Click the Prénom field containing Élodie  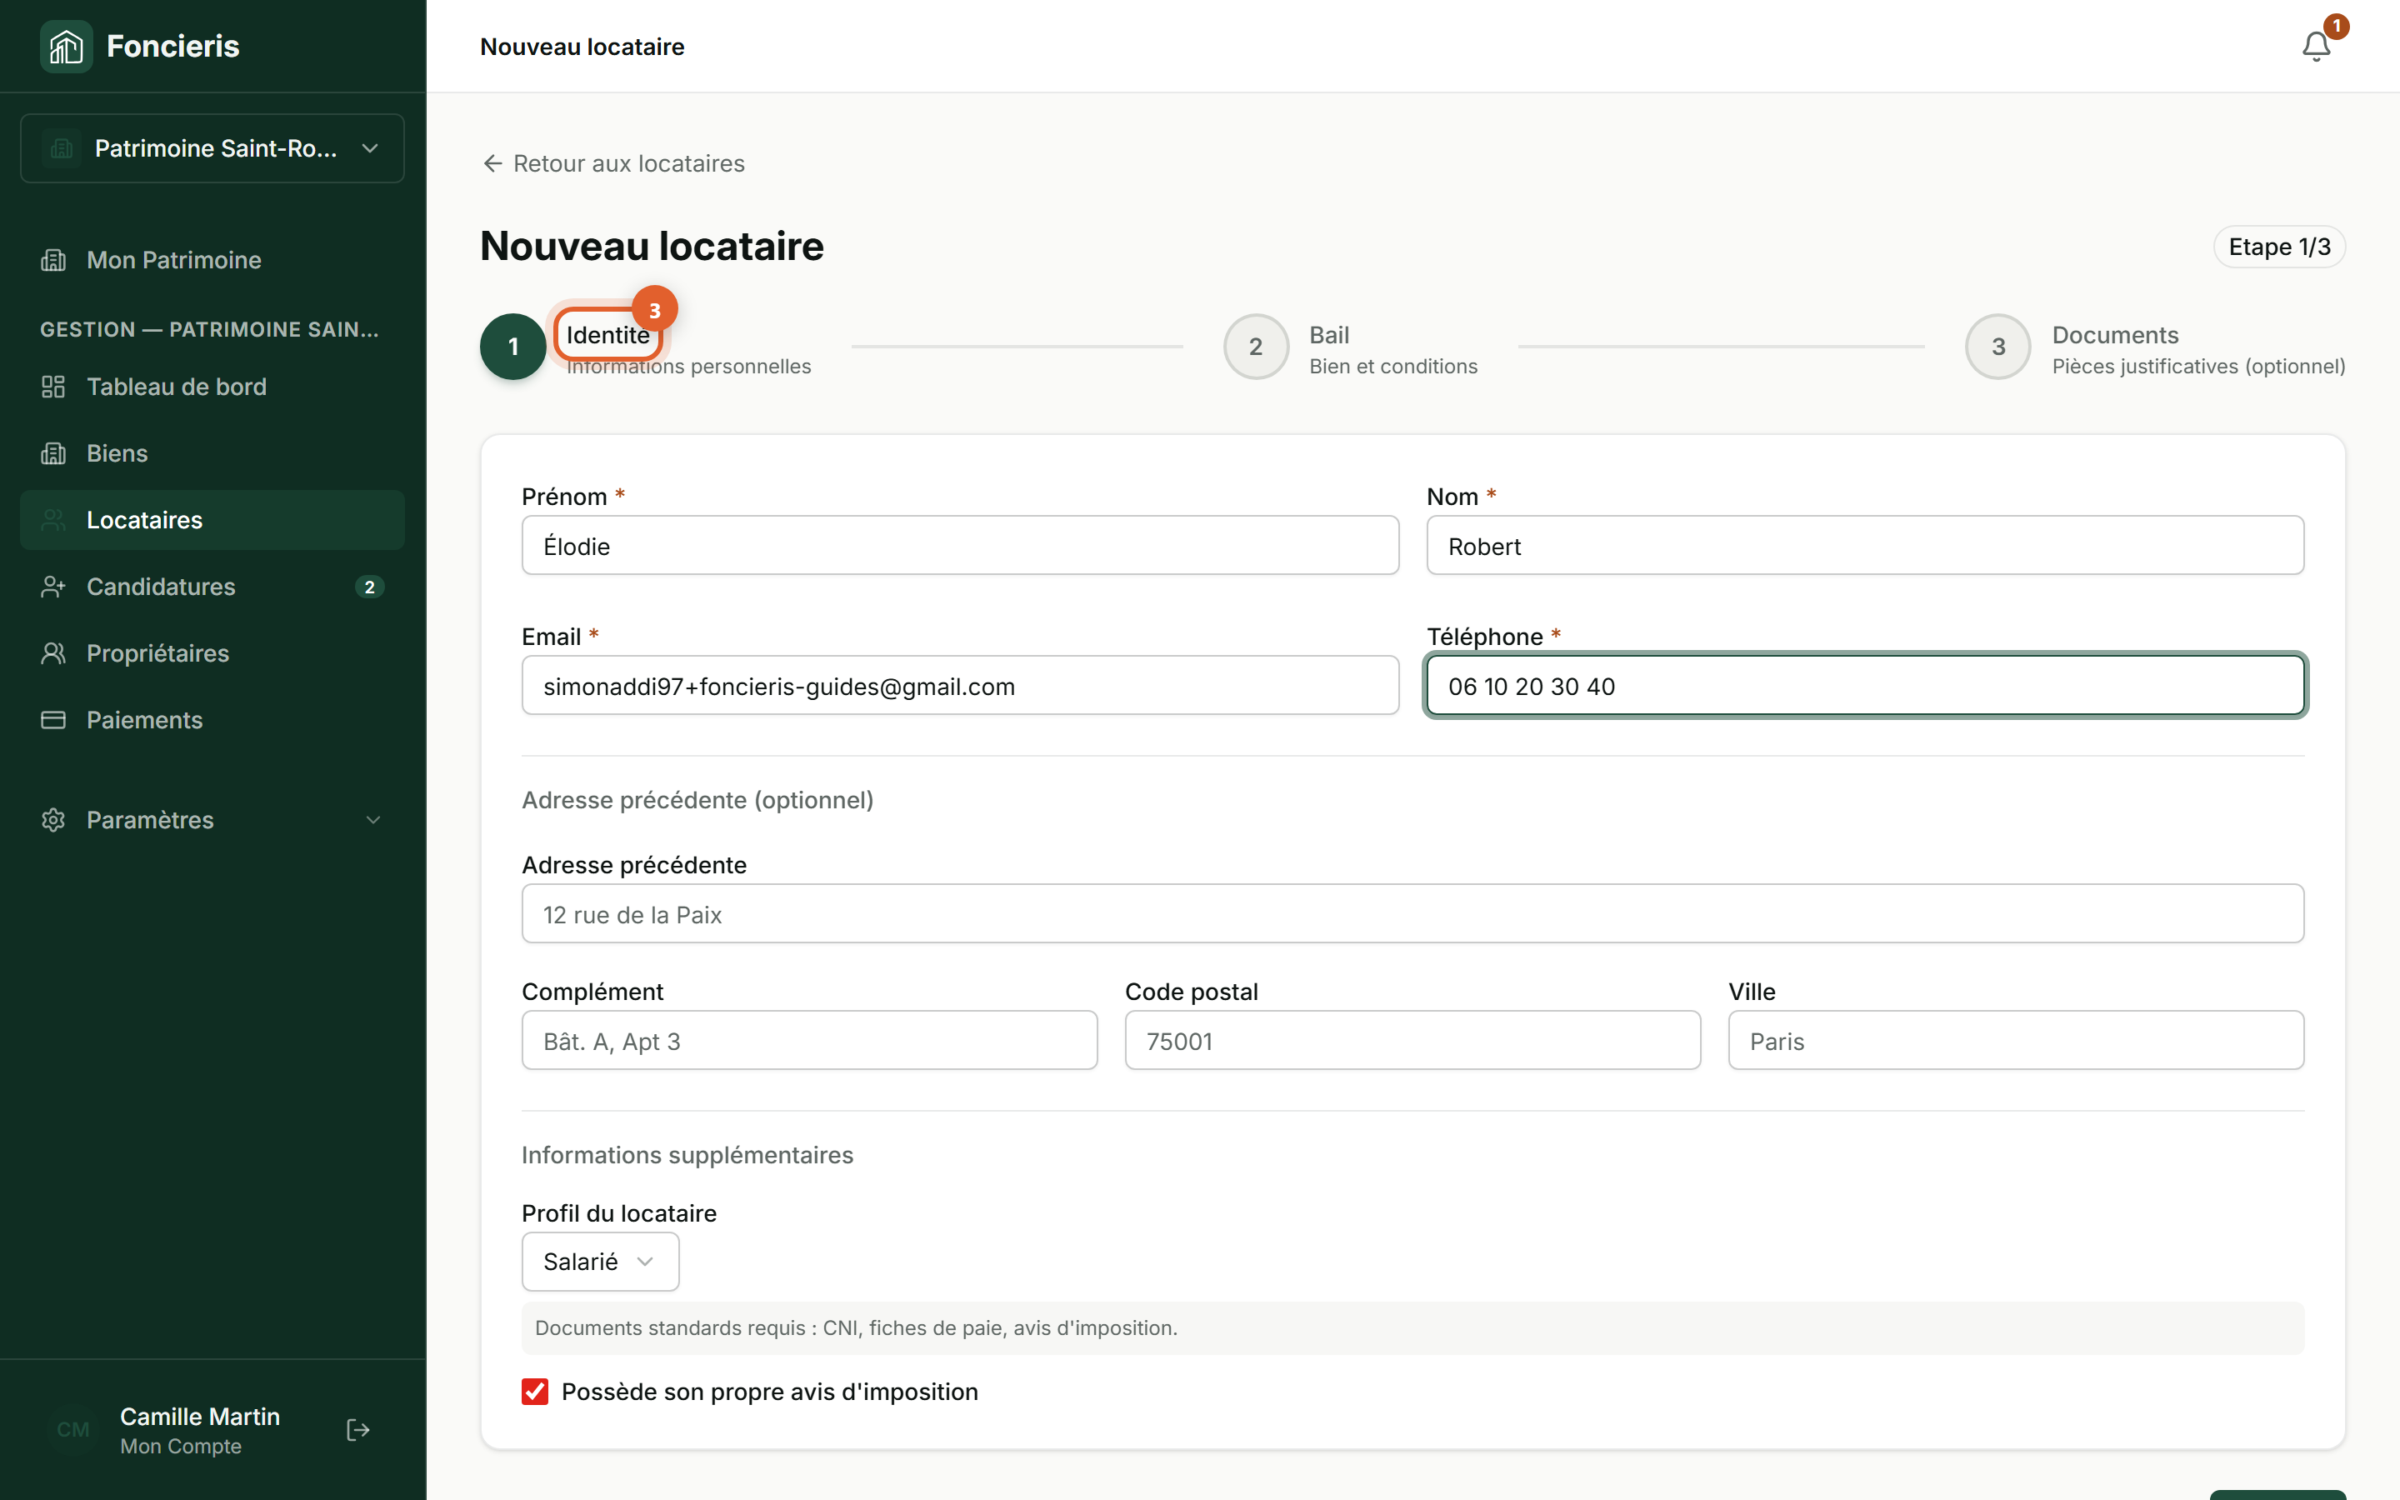click(x=960, y=546)
